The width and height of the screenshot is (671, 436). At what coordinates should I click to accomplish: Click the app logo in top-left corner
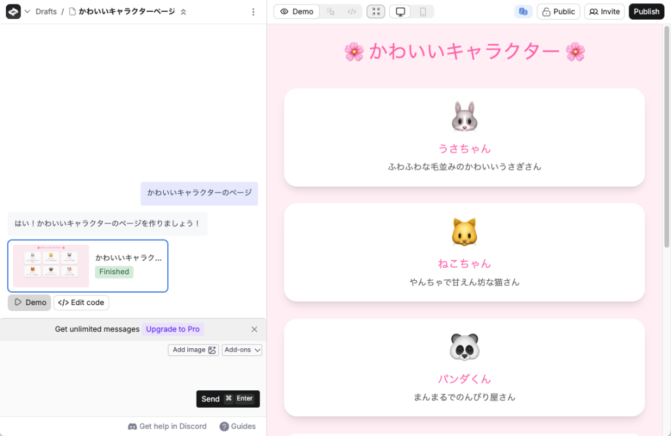click(x=13, y=12)
